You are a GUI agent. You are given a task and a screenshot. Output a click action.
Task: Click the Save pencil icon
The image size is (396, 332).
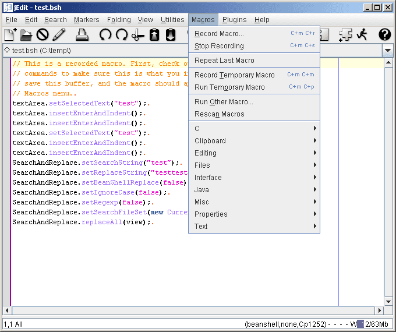[x=59, y=35]
